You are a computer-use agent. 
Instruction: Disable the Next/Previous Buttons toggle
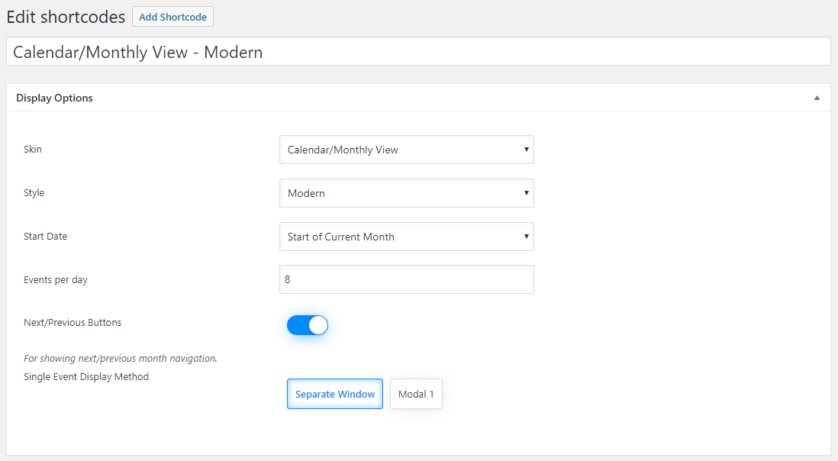pyautogui.click(x=308, y=325)
